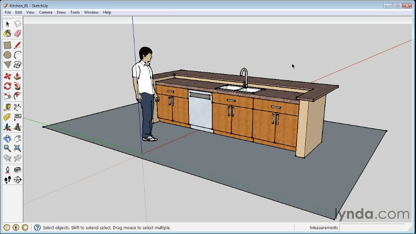Select the sink faucet on the island
Image resolution: width=416 pixels, height=234 pixels.
pos(244,78)
